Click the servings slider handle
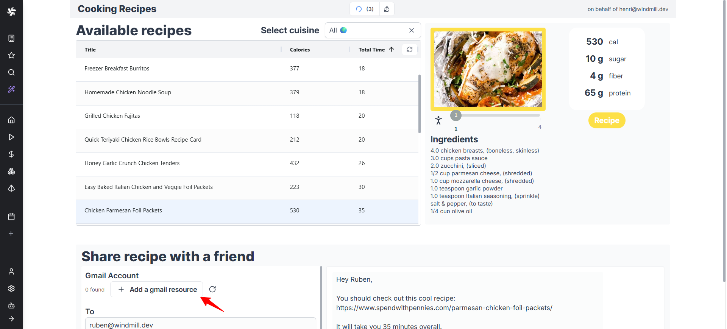Image resolution: width=727 pixels, height=329 pixels. pyautogui.click(x=456, y=115)
